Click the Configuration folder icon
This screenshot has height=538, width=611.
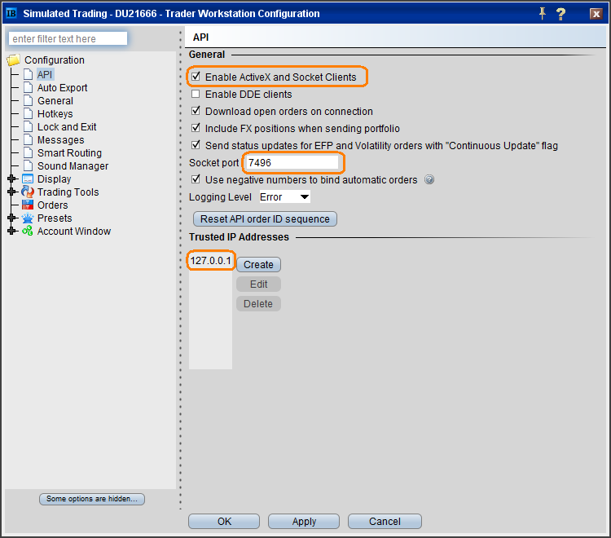pyautogui.click(x=13, y=60)
